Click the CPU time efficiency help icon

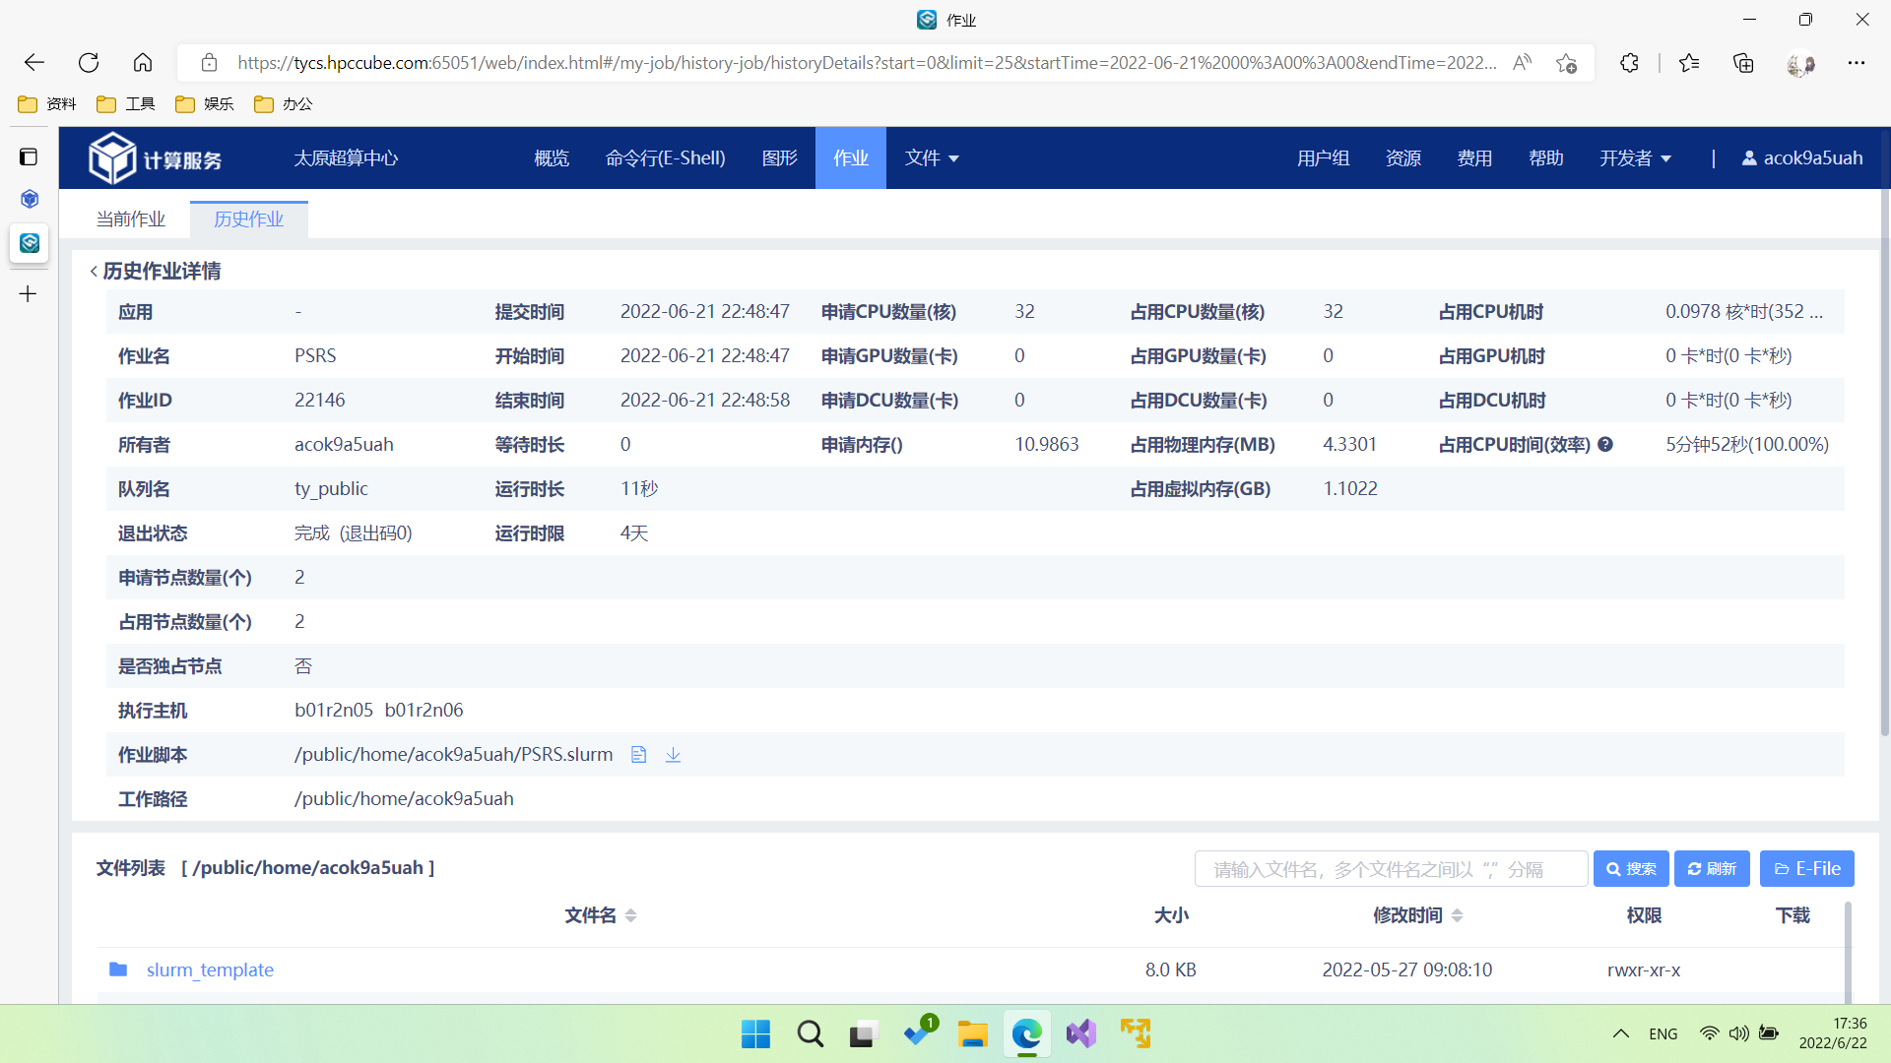[x=1605, y=445]
